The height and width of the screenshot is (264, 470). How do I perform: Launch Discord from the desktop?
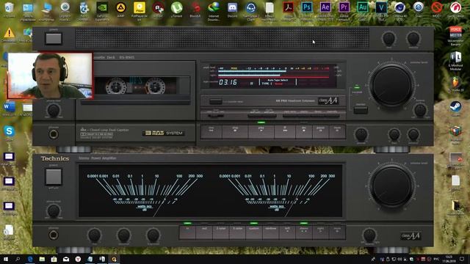pos(232,10)
